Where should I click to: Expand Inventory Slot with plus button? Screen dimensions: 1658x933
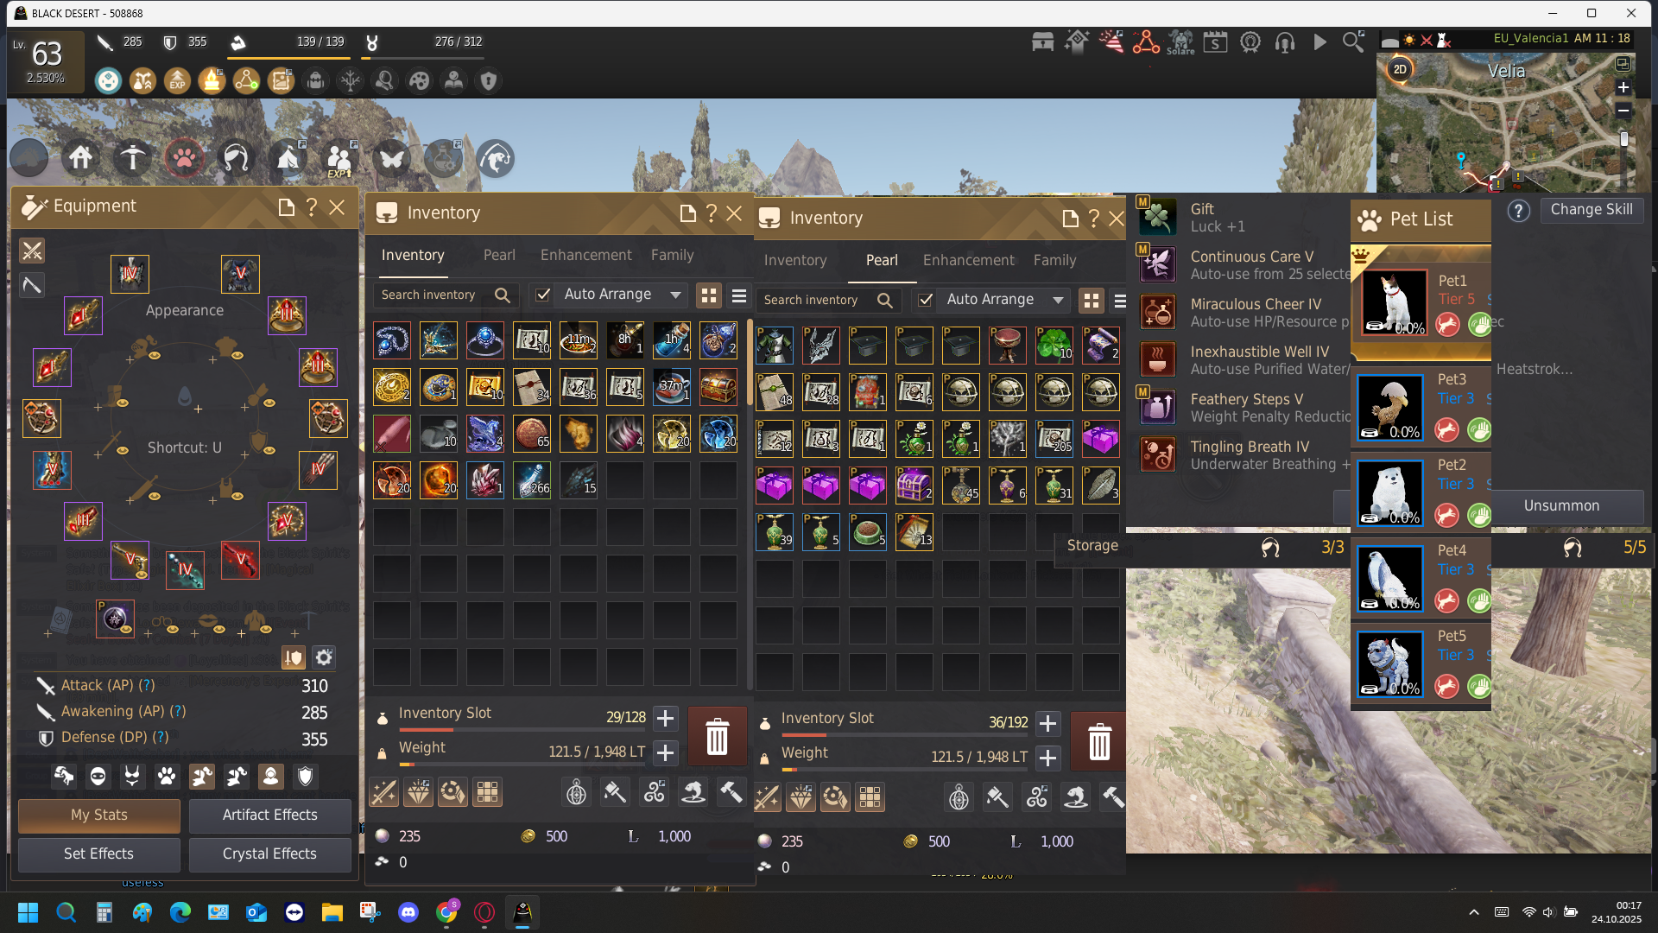[x=665, y=718]
